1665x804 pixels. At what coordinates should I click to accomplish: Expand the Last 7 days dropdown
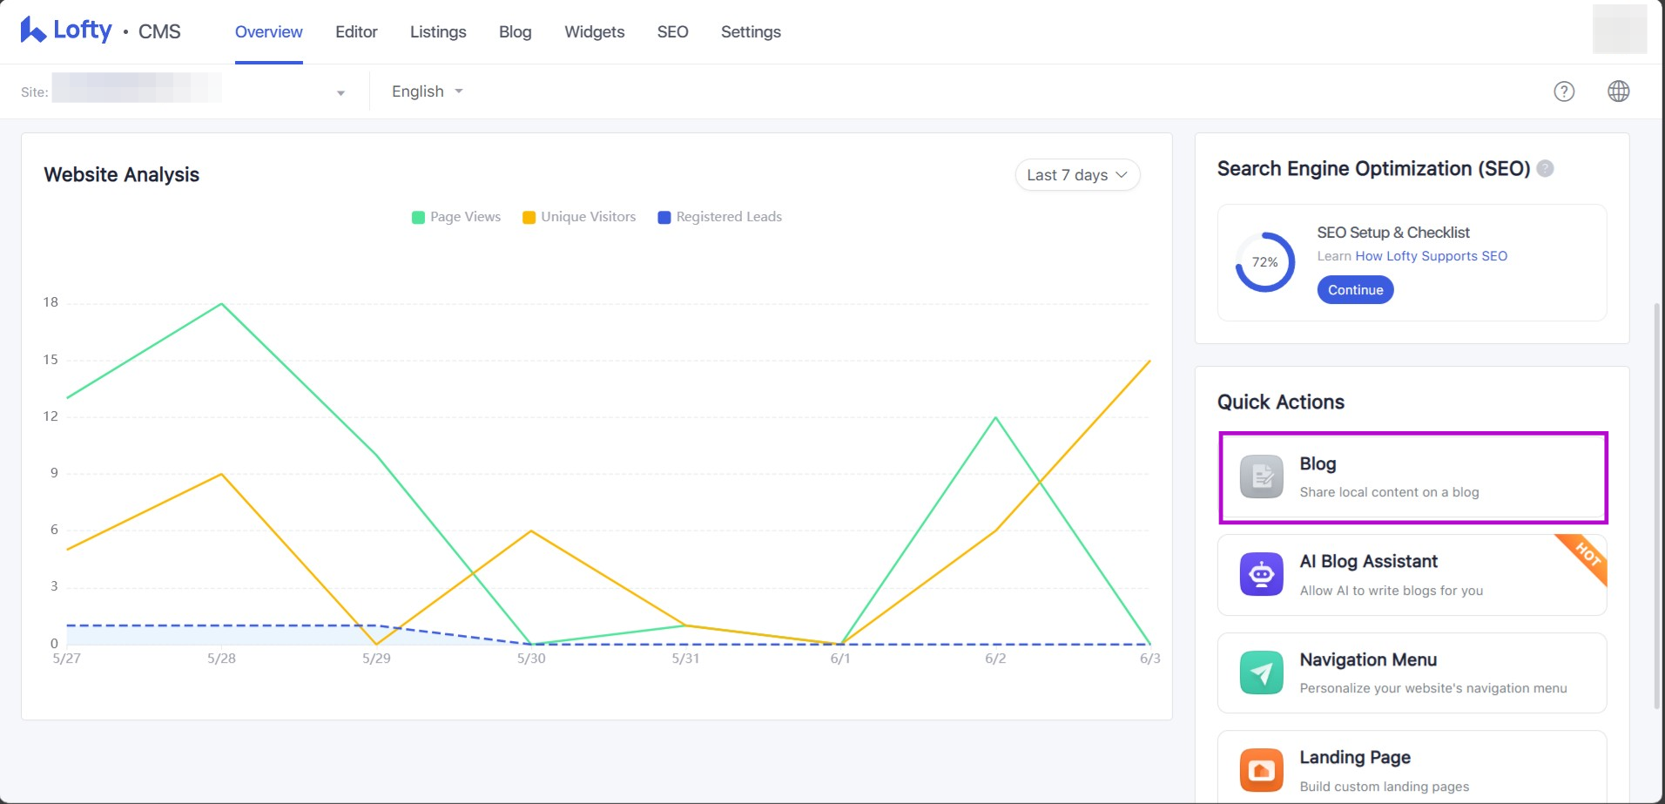1077,175
